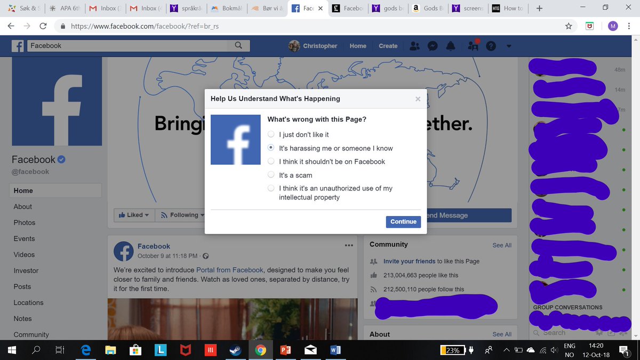Select unauthorized use of intellectual property option

pyautogui.click(x=271, y=188)
